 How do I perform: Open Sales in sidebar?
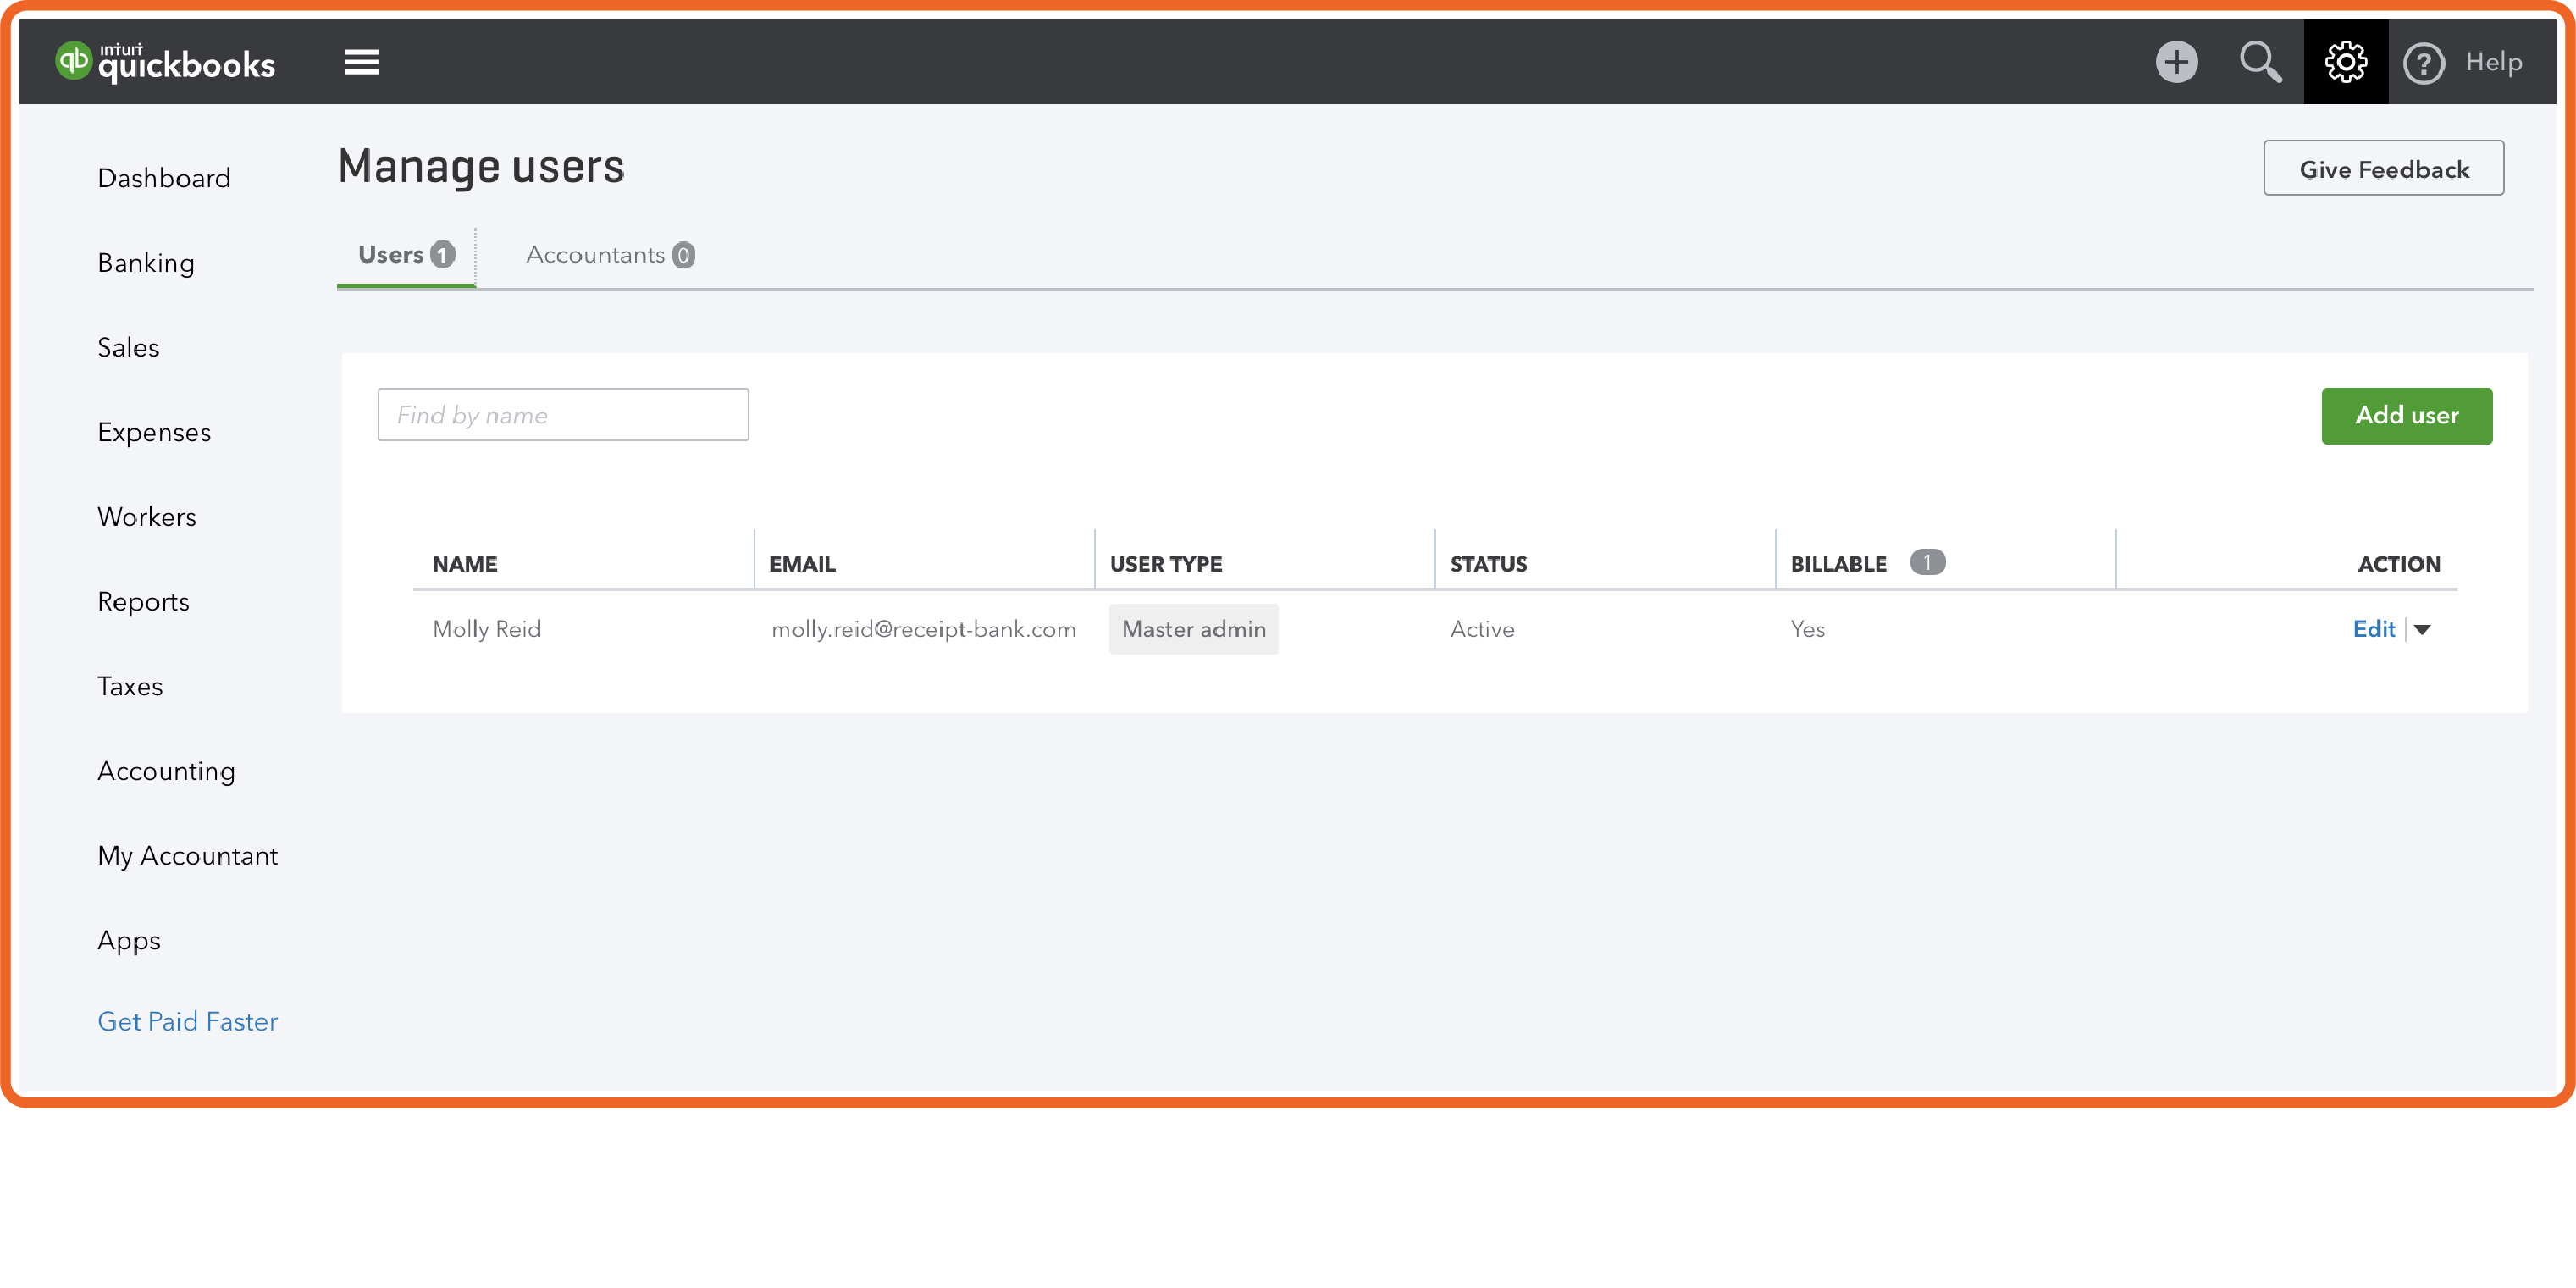pyautogui.click(x=129, y=347)
